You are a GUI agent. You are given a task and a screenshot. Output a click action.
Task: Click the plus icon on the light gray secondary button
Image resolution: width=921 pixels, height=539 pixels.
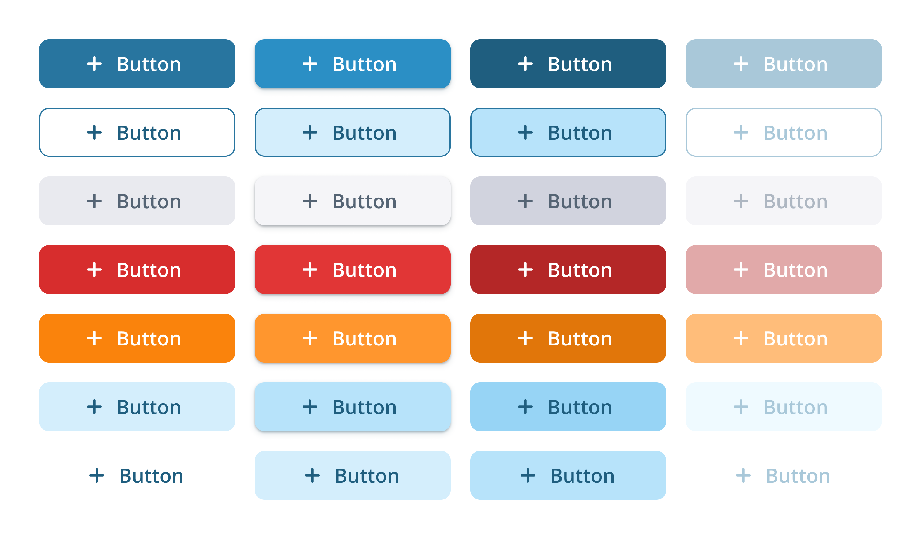95,201
